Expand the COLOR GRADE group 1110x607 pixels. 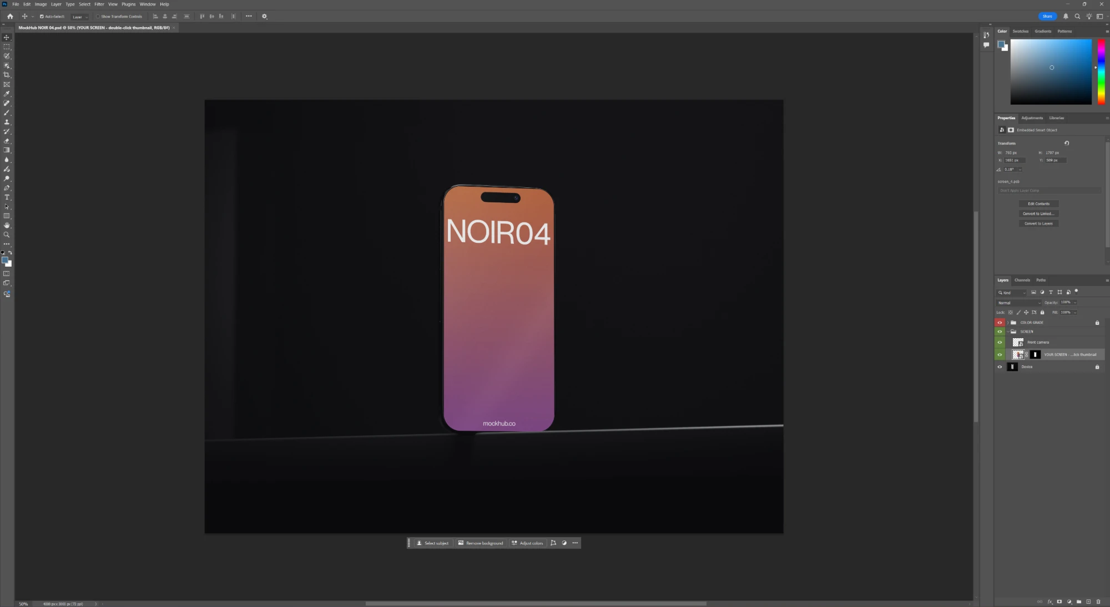click(x=1008, y=323)
